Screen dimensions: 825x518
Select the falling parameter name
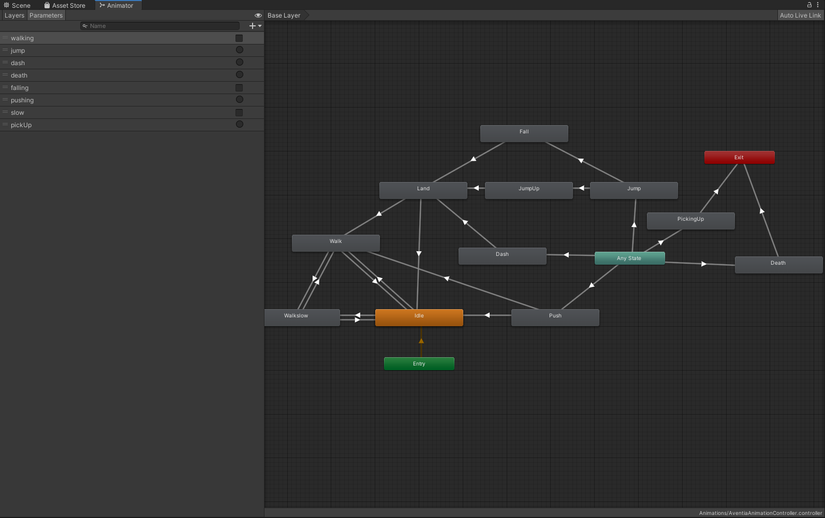coord(20,88)
